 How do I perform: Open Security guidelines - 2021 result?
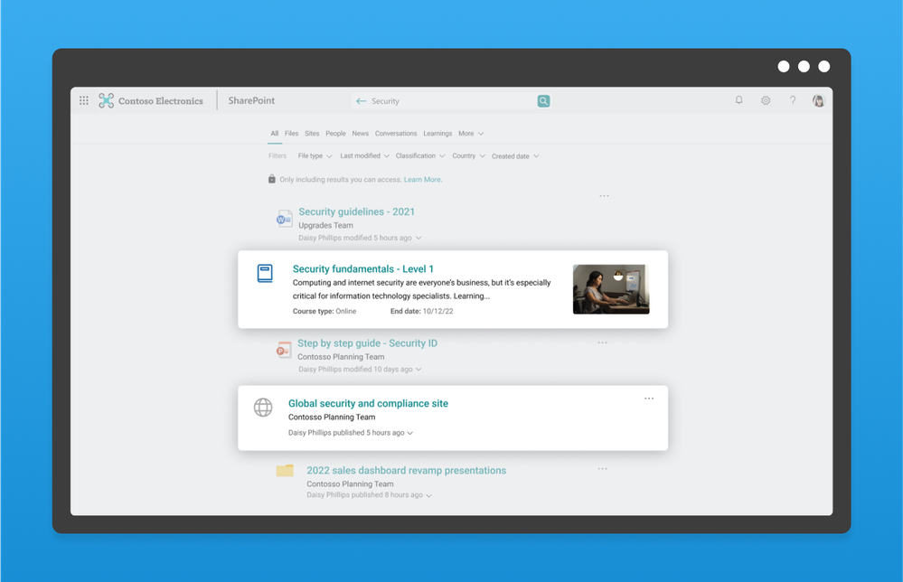click(x=356, y=211)
